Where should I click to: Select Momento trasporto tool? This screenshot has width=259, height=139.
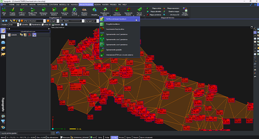click(84, 11)
